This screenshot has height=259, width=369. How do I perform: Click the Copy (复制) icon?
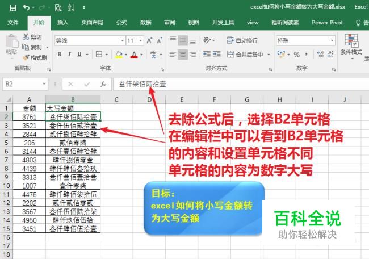point(26,47)
